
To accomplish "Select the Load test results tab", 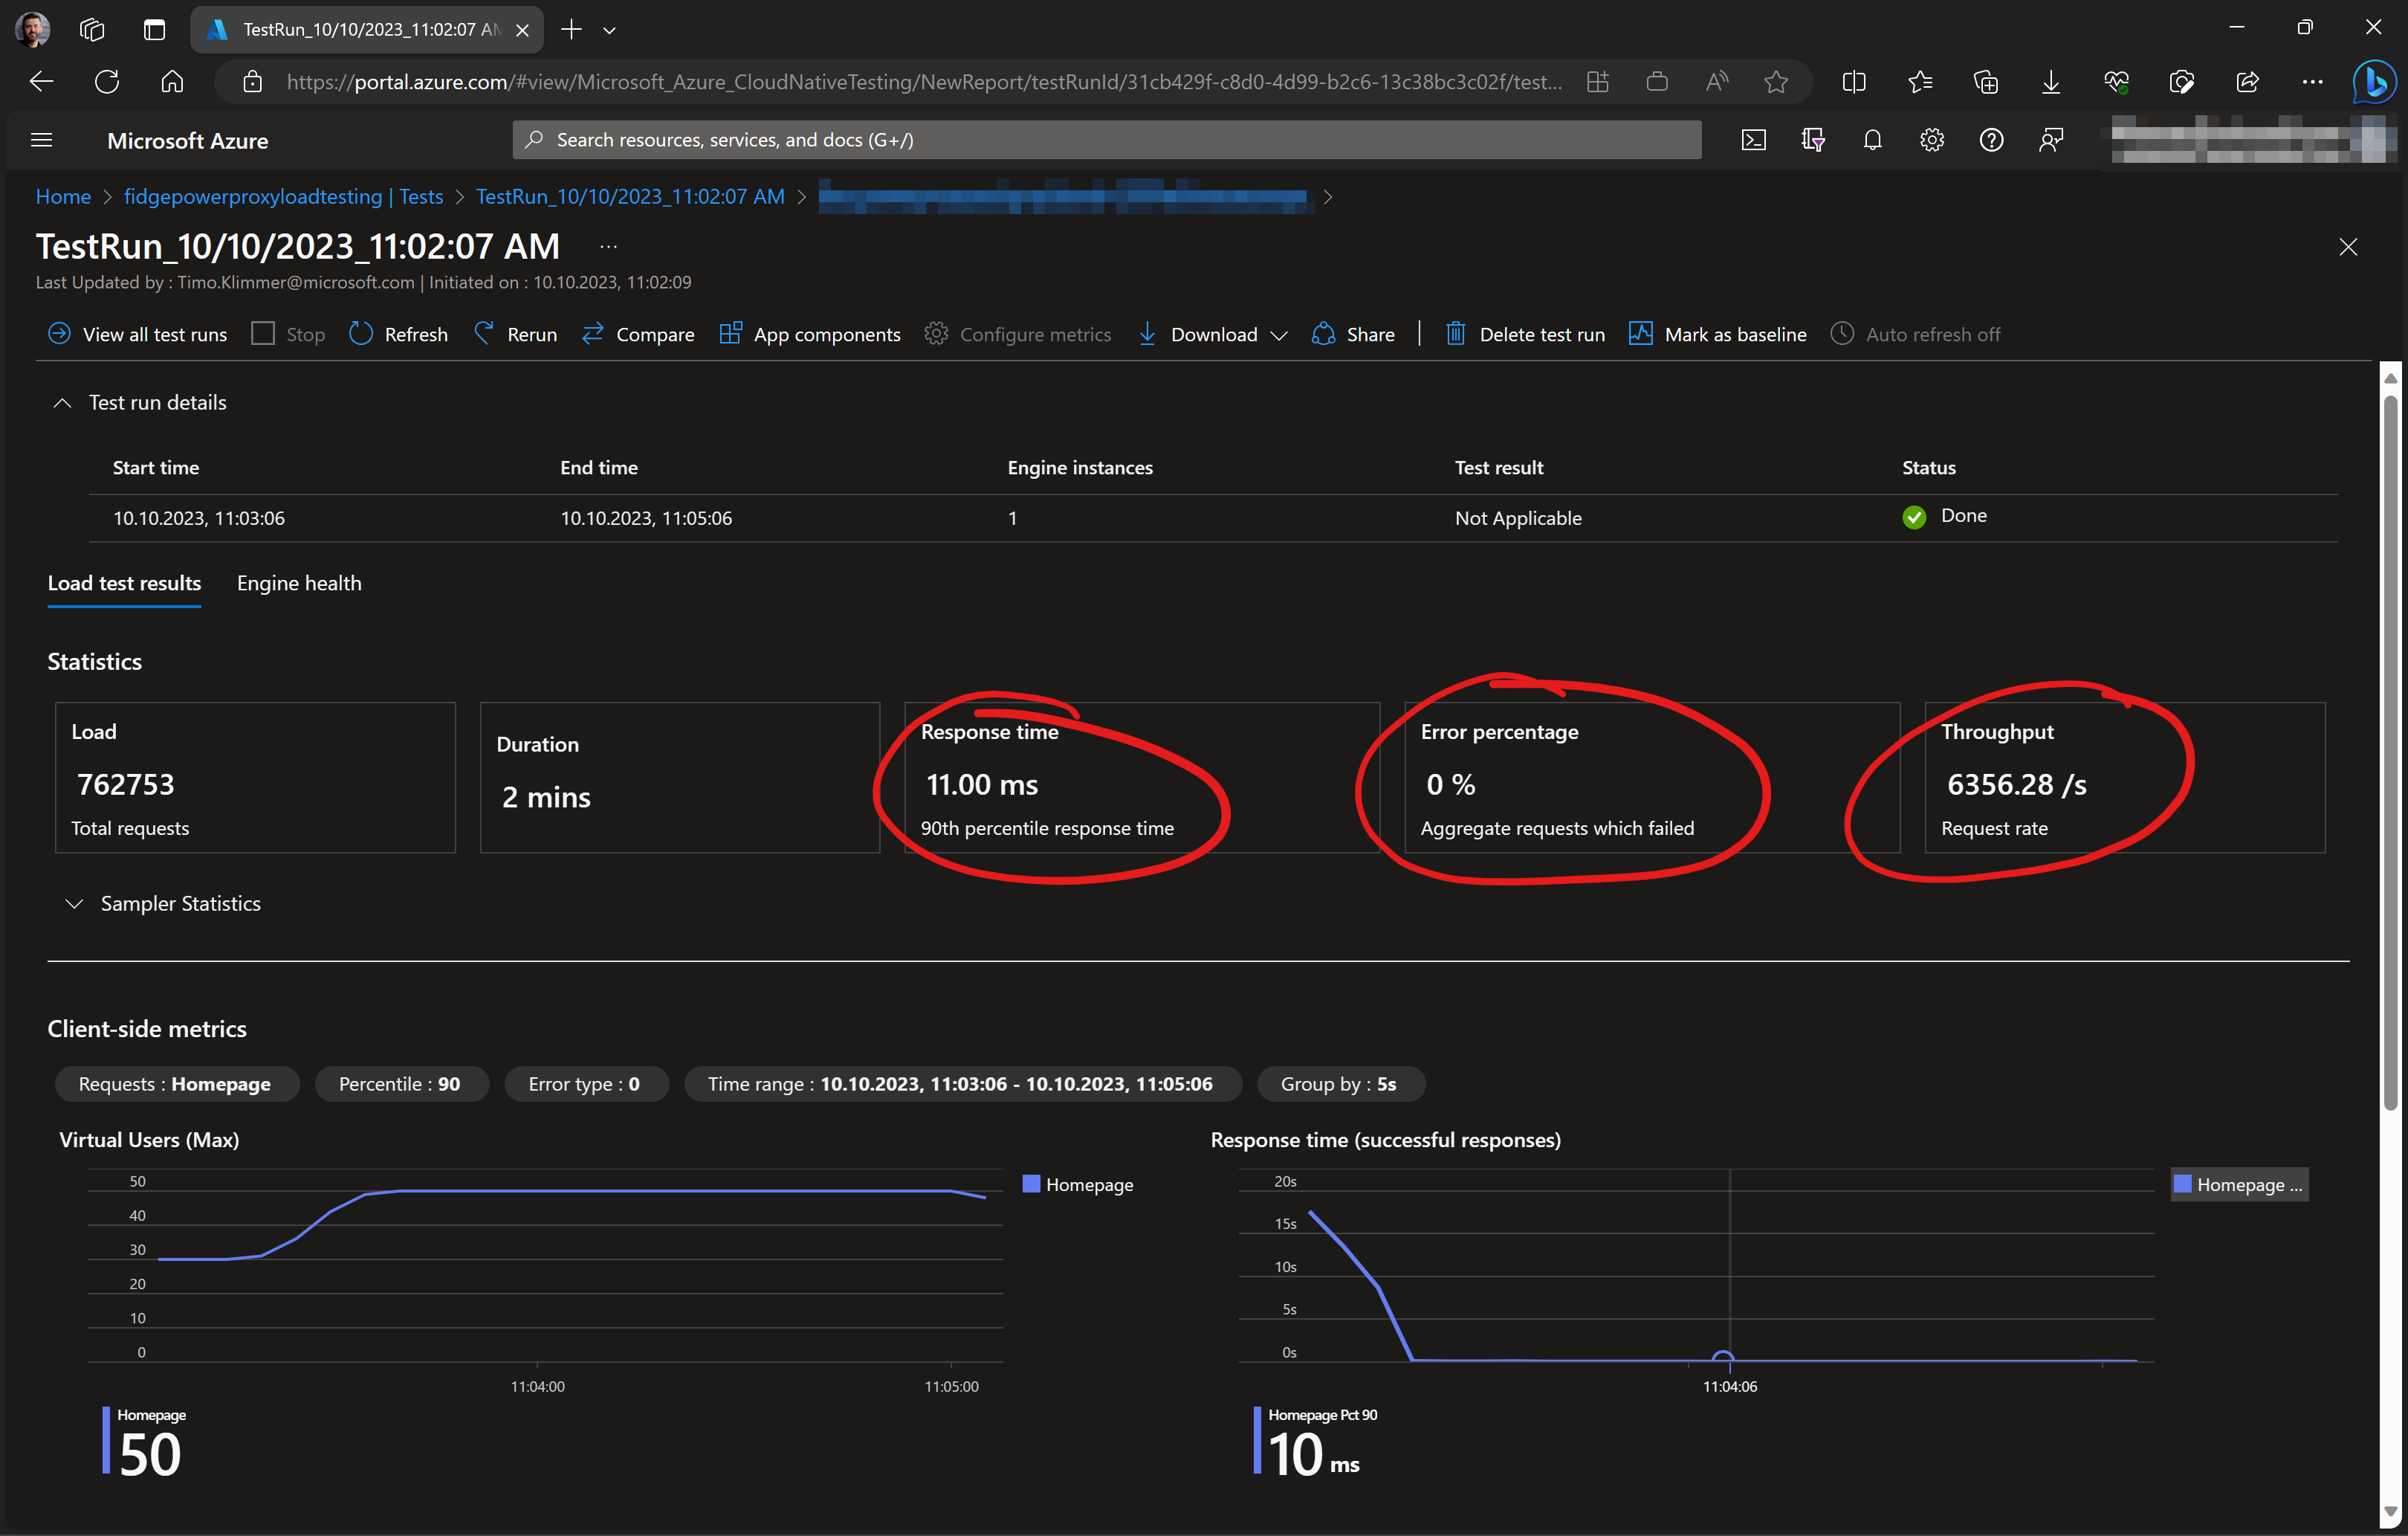I will (124, 582).
